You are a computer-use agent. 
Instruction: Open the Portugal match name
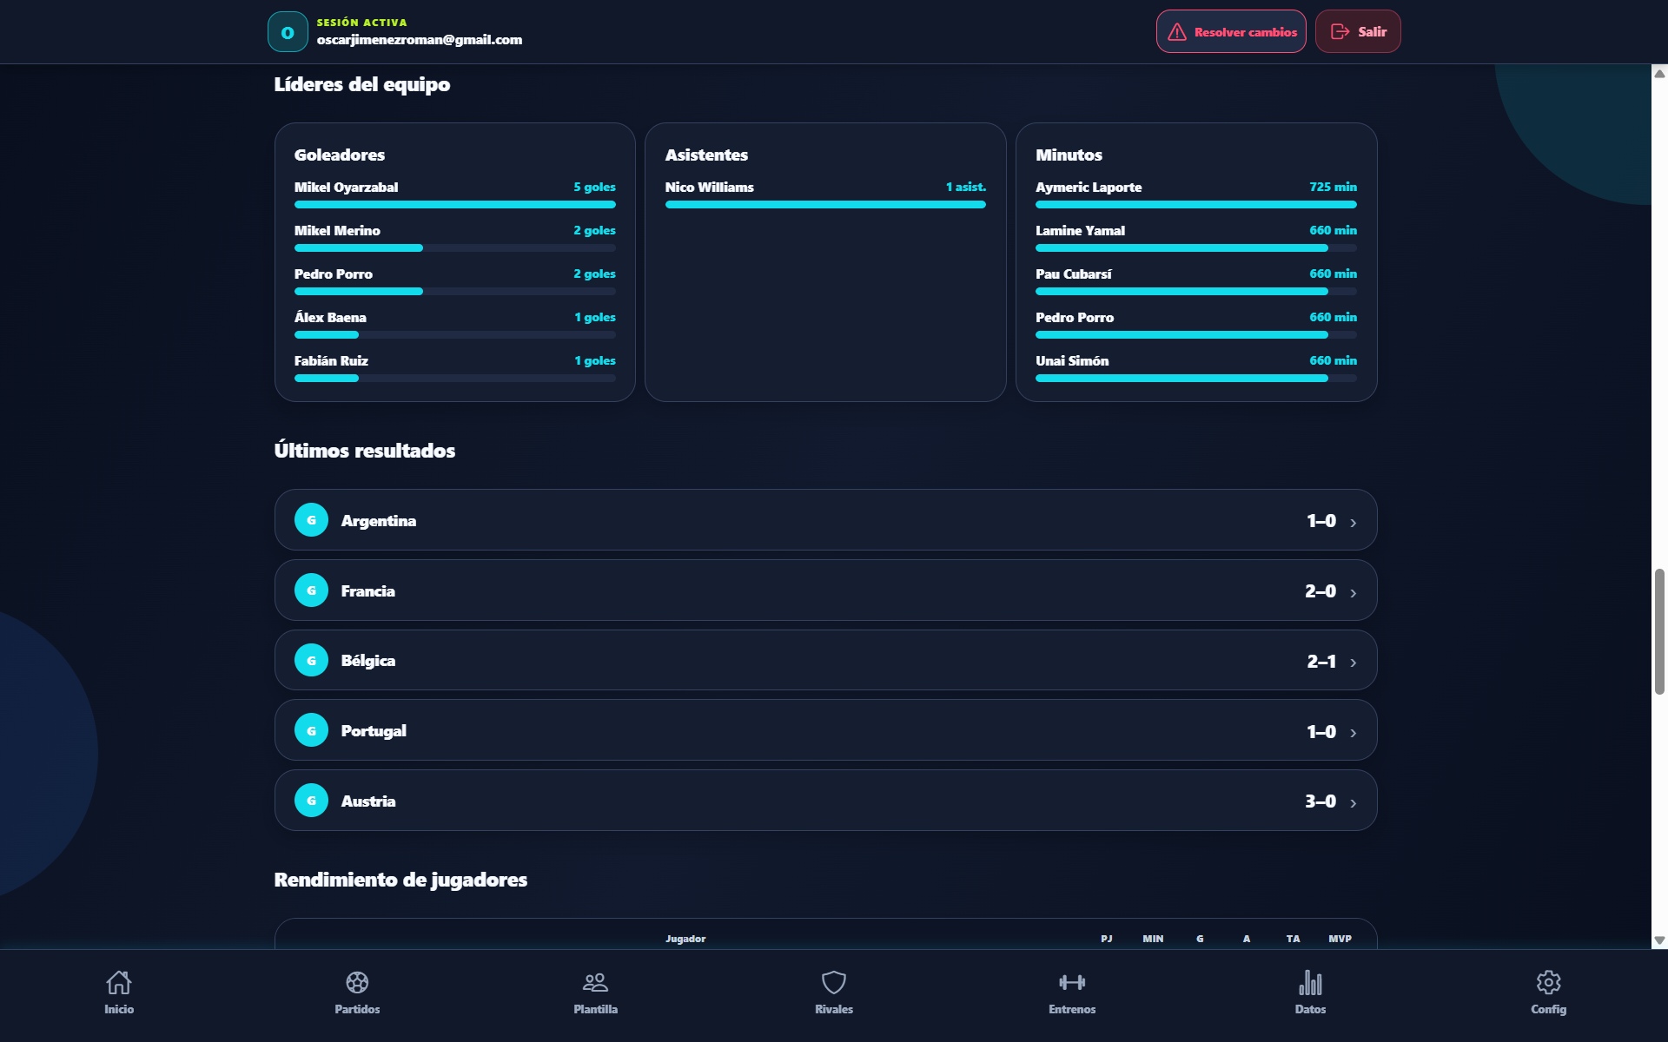(x=374, y=731)
